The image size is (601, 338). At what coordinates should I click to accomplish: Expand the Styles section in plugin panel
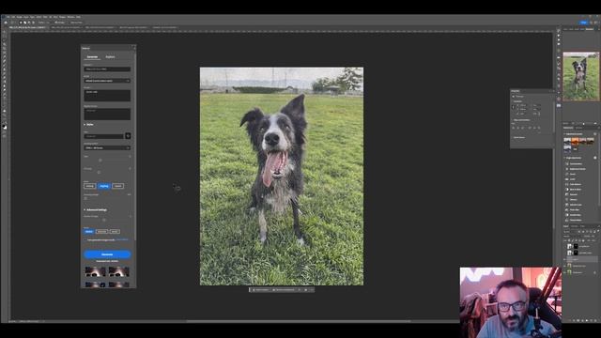88,125
